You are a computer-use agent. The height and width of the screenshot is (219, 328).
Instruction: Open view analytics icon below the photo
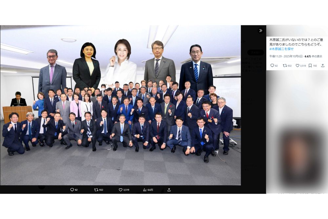[x=145, y=190]
